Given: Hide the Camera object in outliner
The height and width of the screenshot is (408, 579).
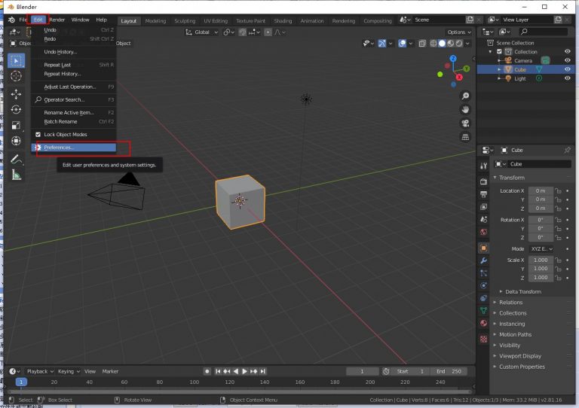Looking at the screenshot, I should point(567,60).
